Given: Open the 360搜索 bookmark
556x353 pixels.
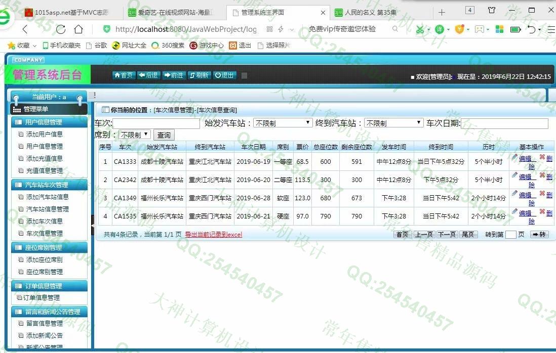Looking at the screenshot, I should point(168,46).
